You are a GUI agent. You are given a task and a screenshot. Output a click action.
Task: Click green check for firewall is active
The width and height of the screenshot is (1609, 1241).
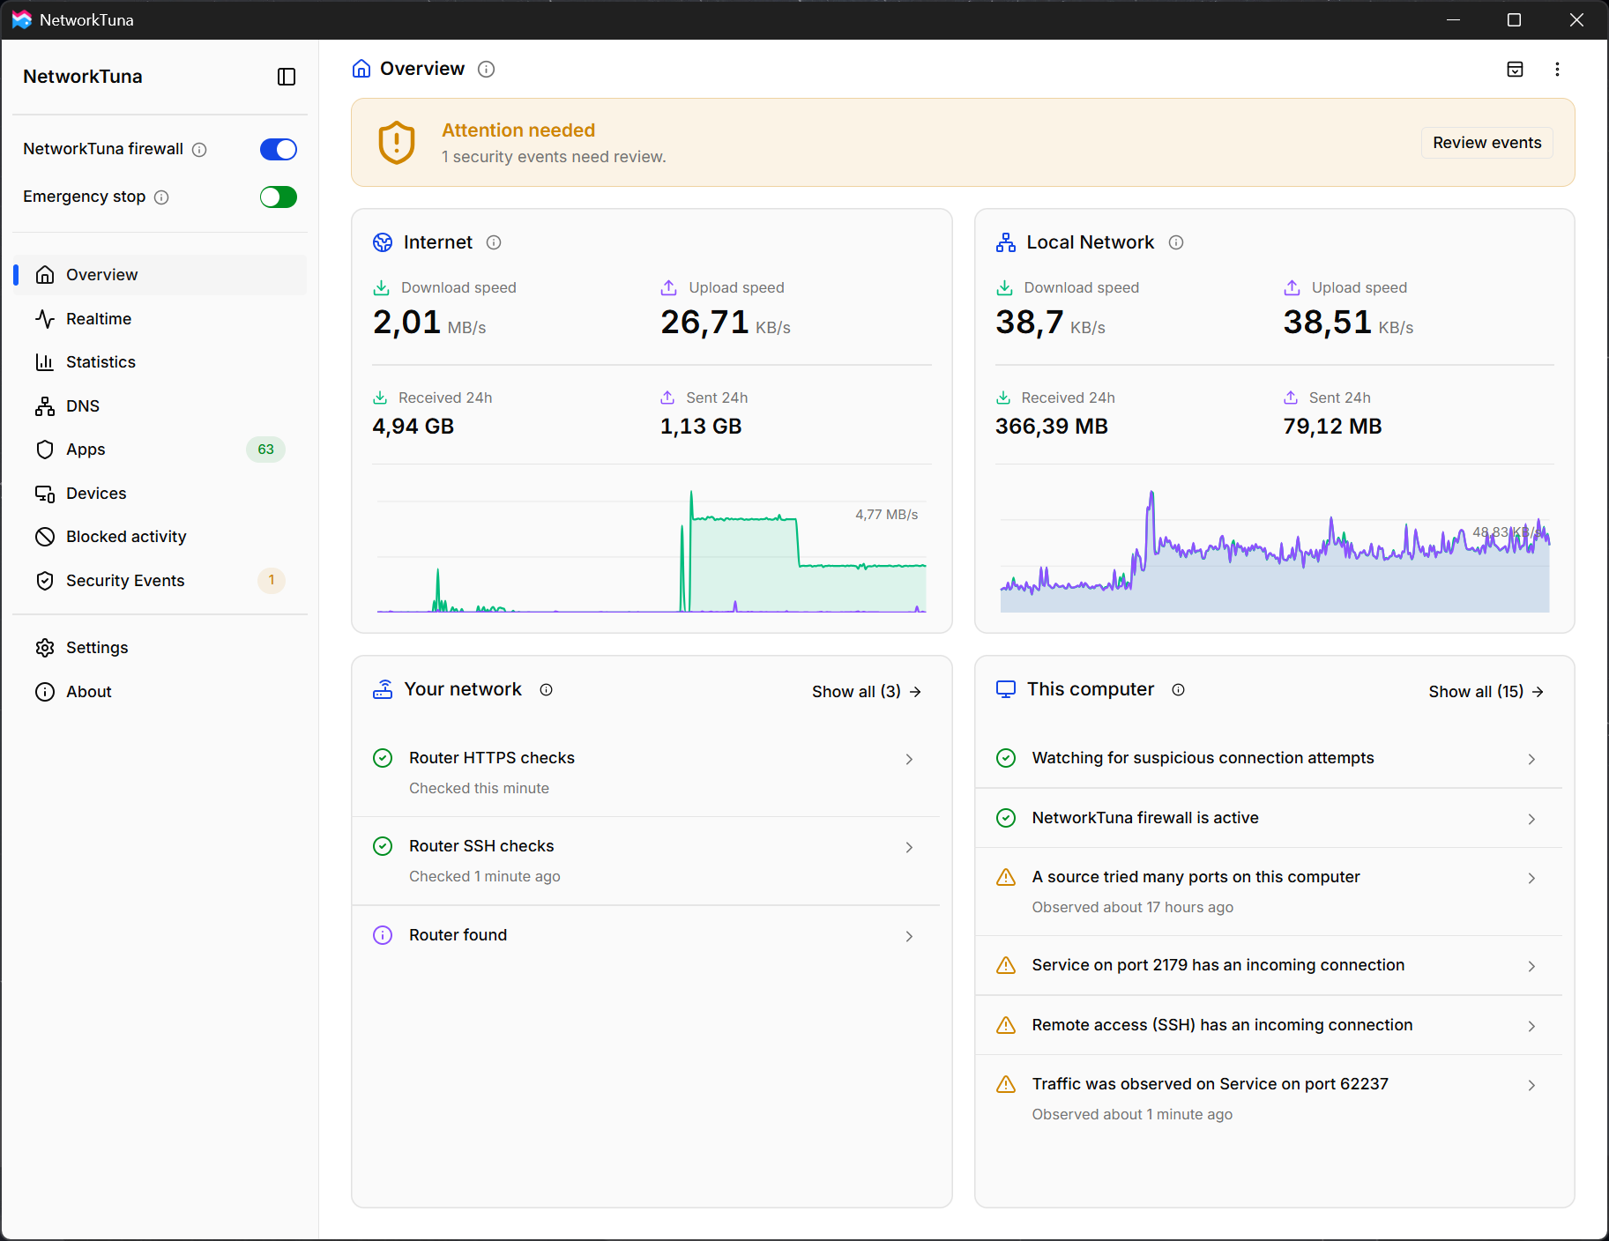pyautogui.click(x=1006, y=818)
